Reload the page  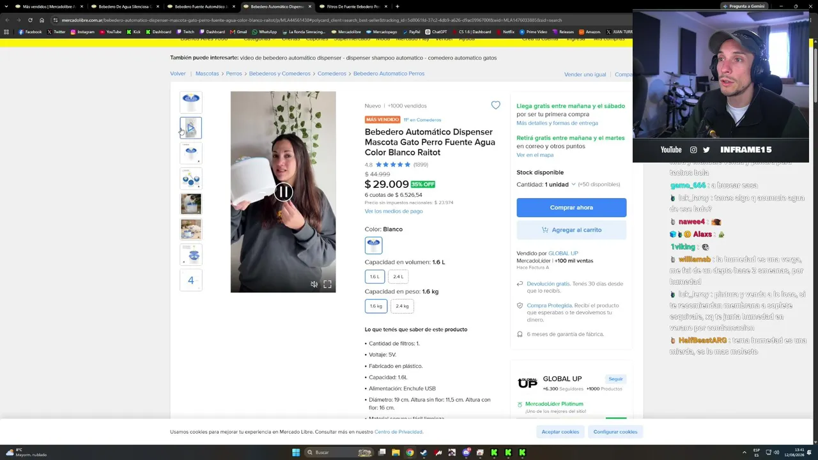30,20
